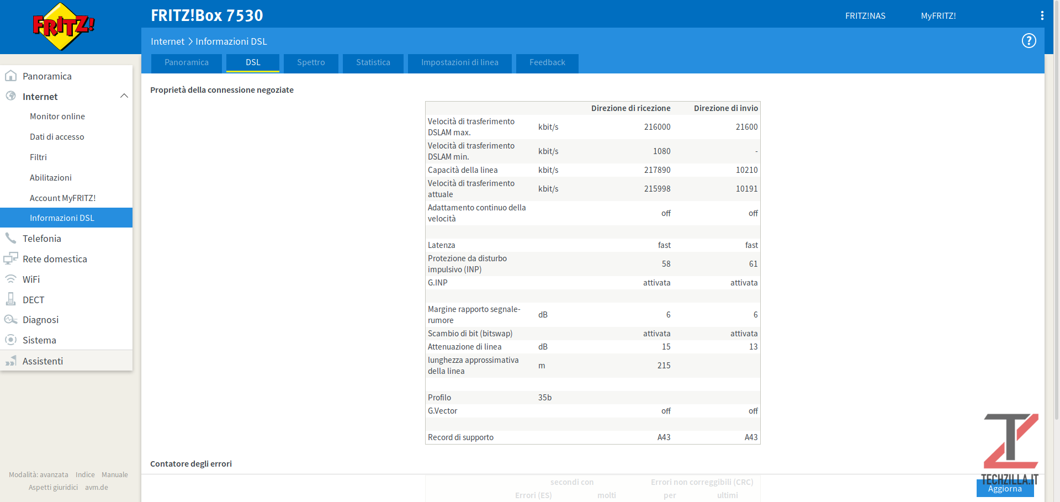Open the Impostazioni di linea tab

(460, 62)
